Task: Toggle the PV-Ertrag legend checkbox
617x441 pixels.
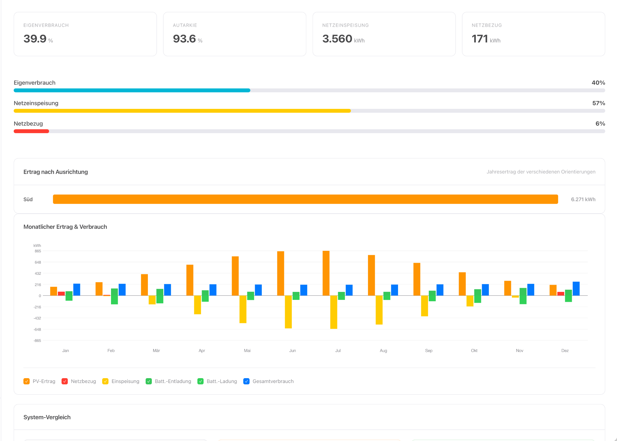Action: coord(26,381)
